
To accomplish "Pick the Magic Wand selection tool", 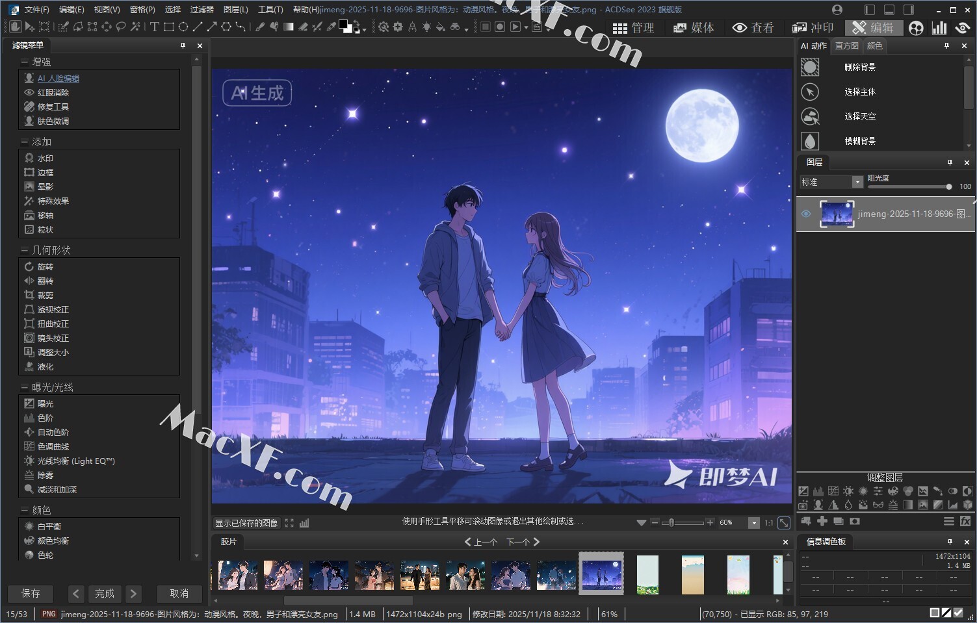I will (x=135, y=27).
